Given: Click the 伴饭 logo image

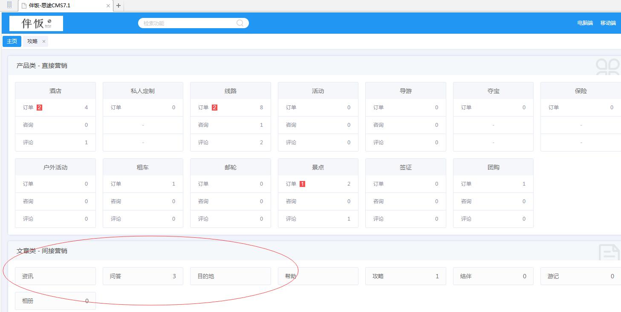Looking at the screenshot, I should (36, 23).
